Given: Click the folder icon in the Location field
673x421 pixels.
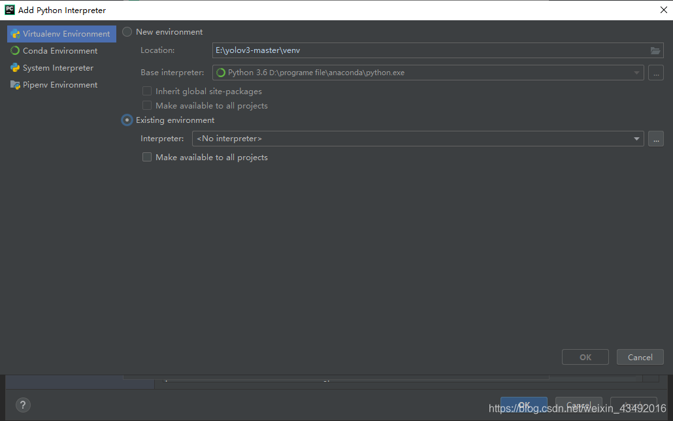Looking at the screenshot, I should click(x=655, y=50).
